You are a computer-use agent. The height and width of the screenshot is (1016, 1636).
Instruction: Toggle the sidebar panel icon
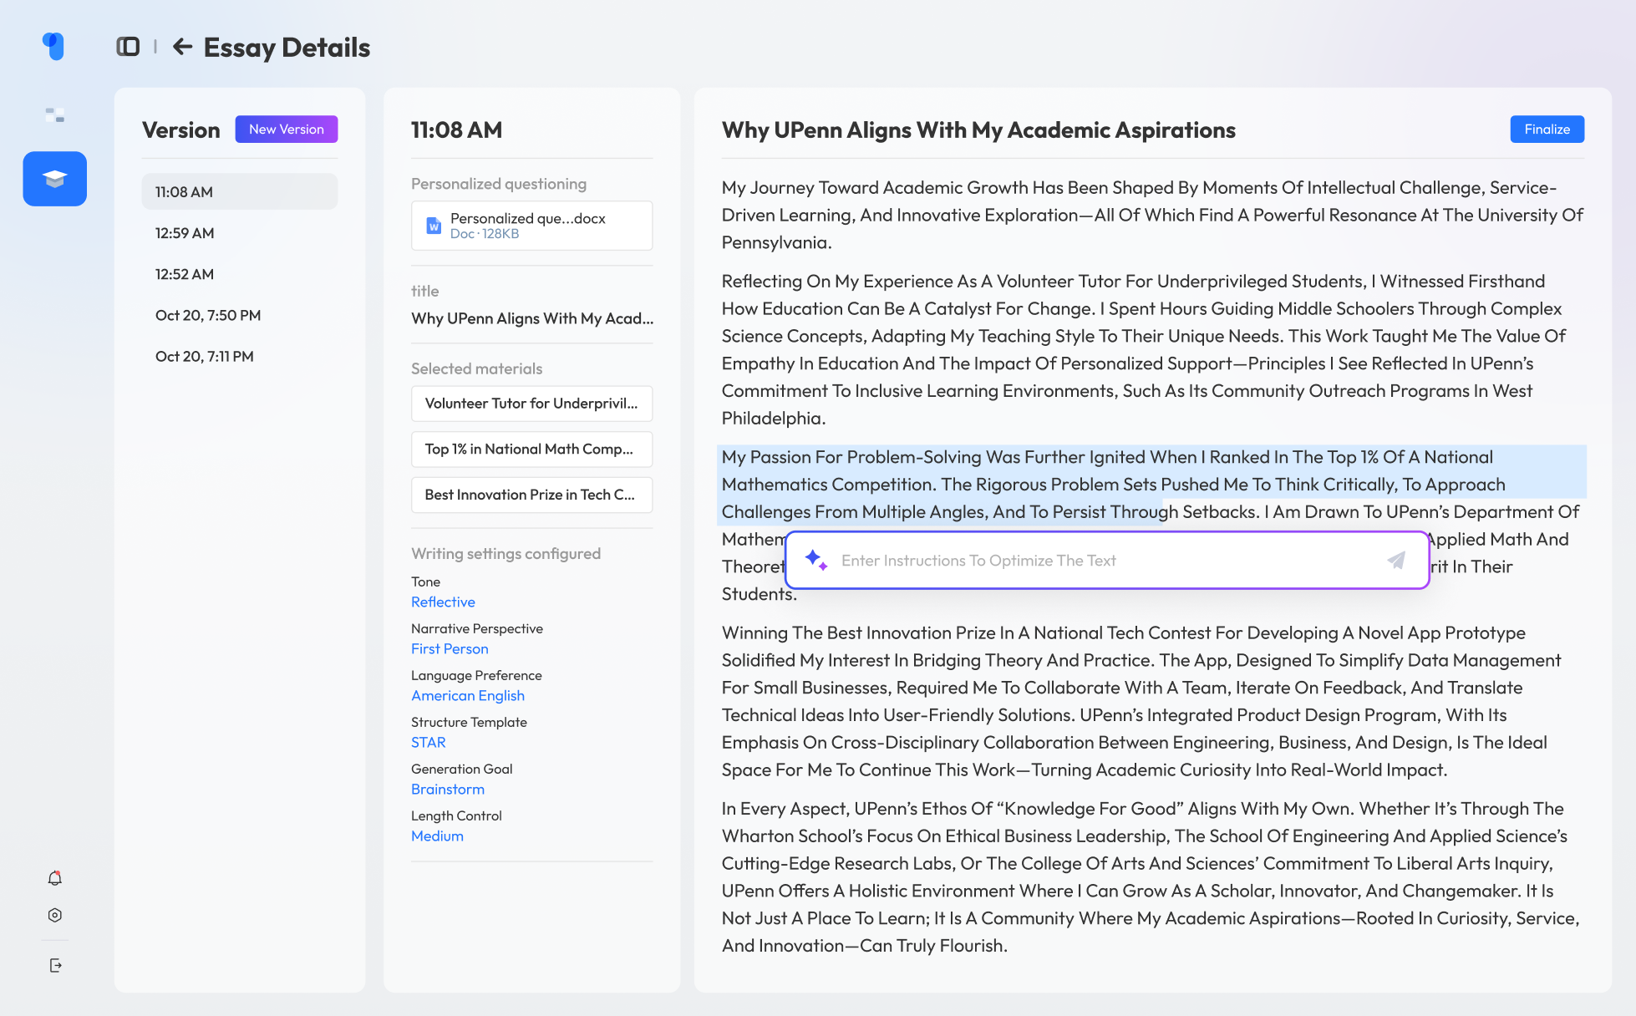click(128, 47)
